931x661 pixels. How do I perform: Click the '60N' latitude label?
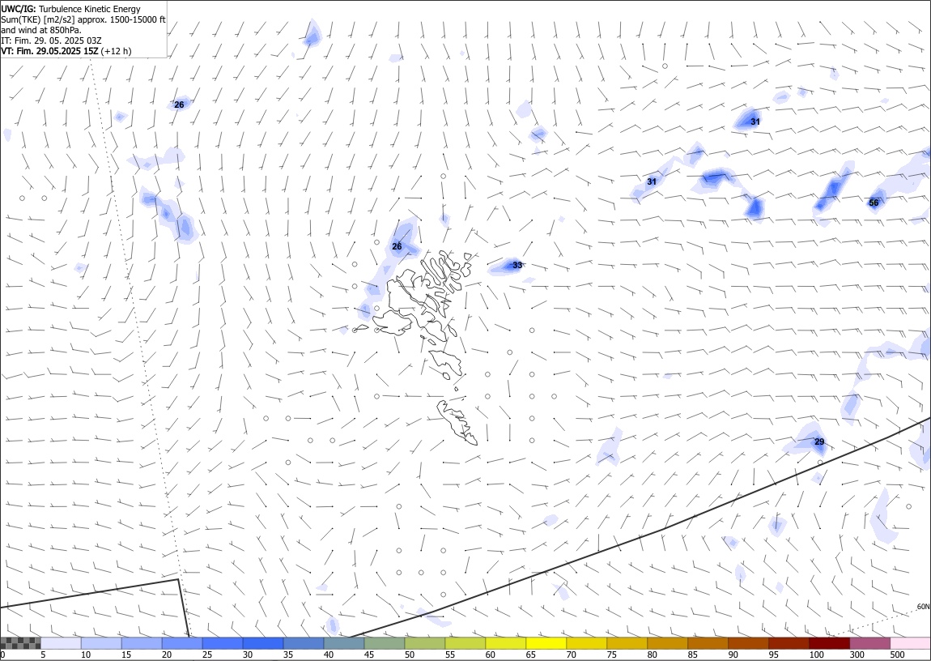923,607
